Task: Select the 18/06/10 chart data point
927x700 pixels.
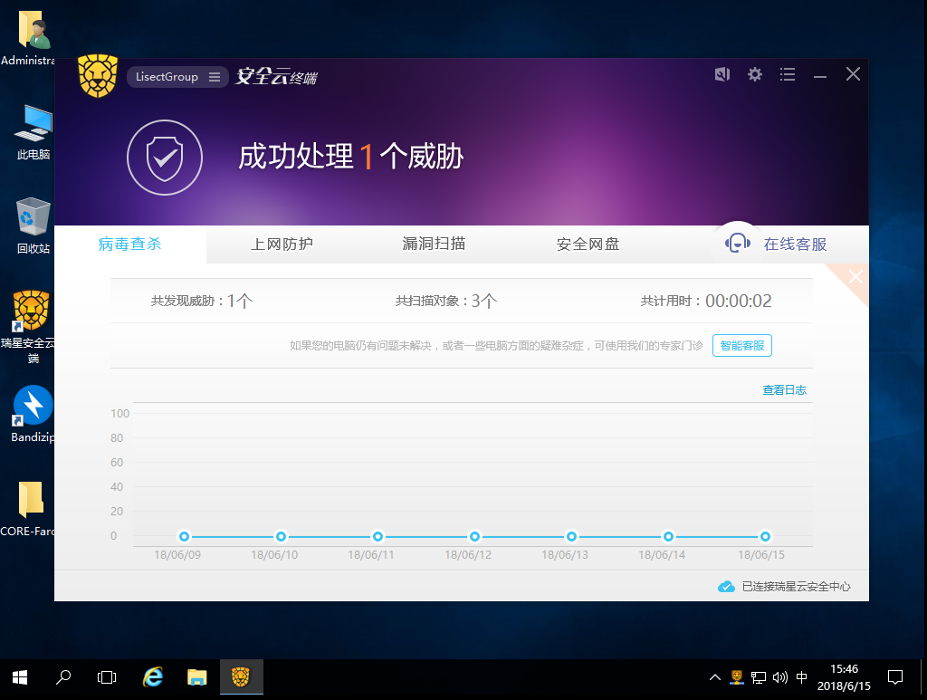Action: point(281,537)
